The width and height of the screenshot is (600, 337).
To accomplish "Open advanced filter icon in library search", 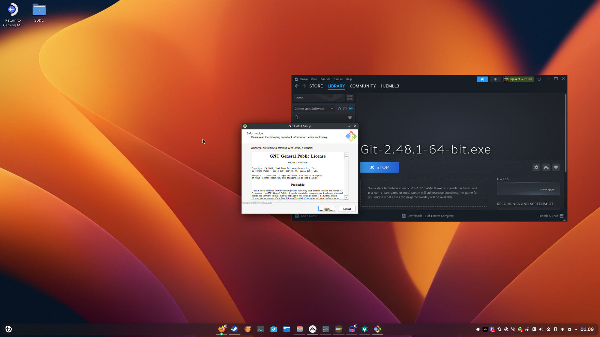I will click(x=350, y=117).
